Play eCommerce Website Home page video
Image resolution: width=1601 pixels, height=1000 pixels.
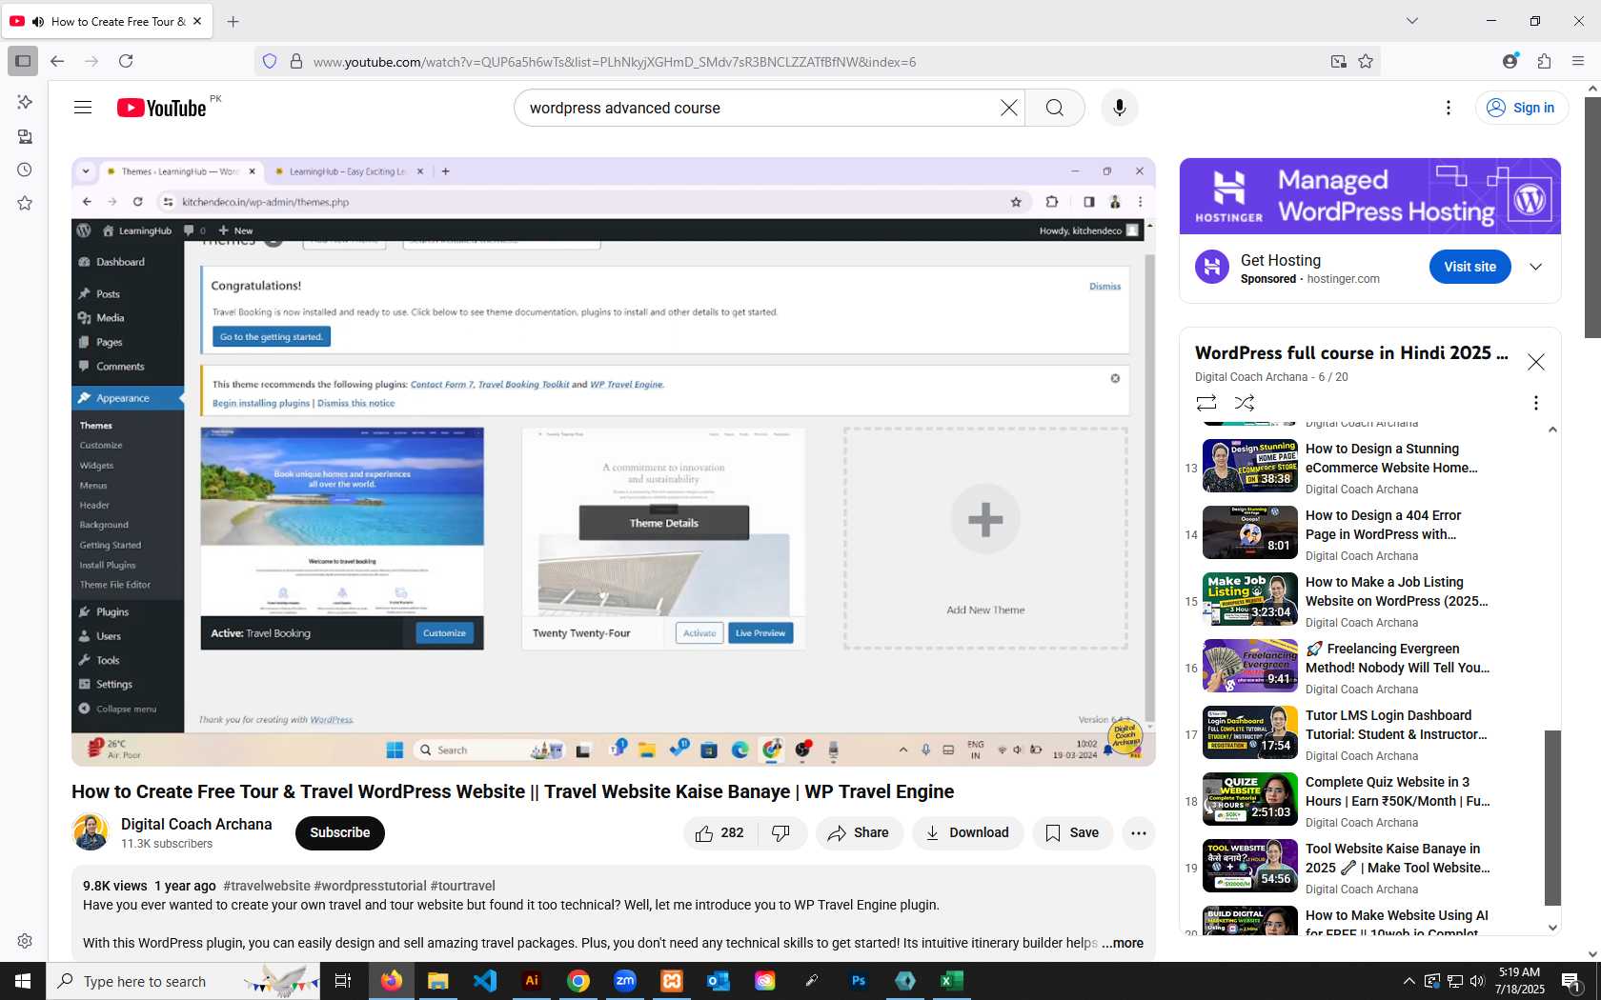coord(1250,466)
